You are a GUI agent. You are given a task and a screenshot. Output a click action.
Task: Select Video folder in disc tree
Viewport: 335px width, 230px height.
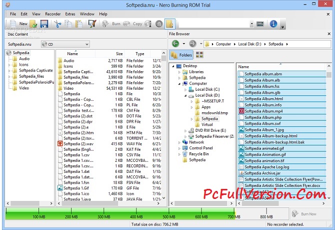pyautogui.click(x=23, y=88)
